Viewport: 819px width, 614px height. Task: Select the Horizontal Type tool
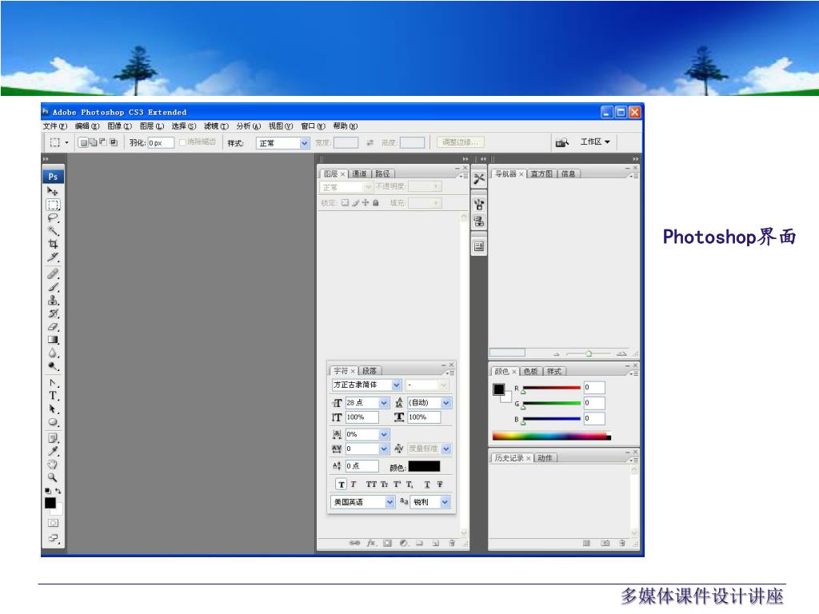pyautogui.click(x=53, y=396)
